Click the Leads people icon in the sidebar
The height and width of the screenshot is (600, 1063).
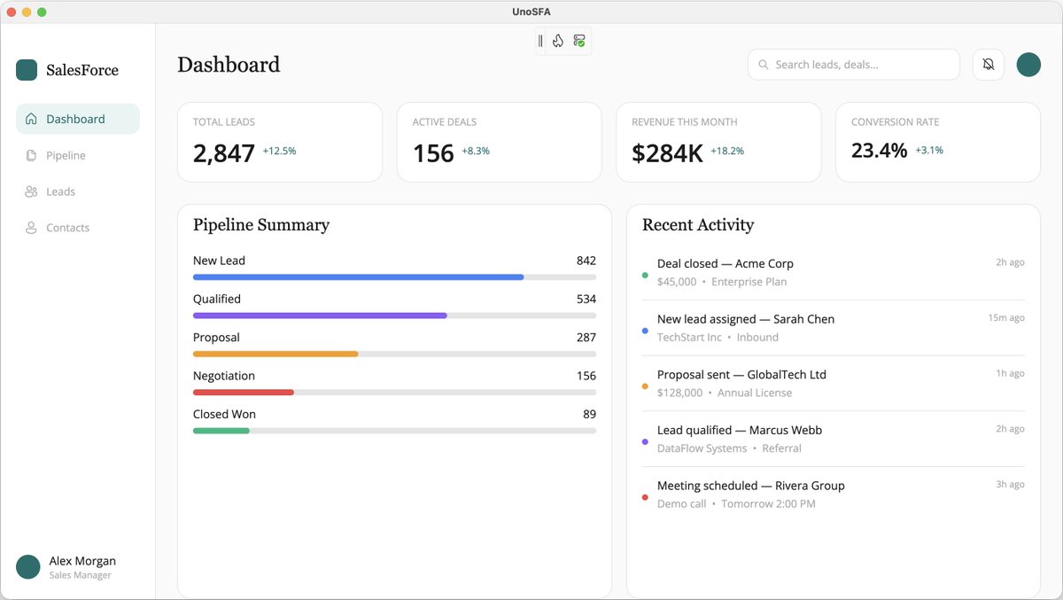click(x=31, y=191)
